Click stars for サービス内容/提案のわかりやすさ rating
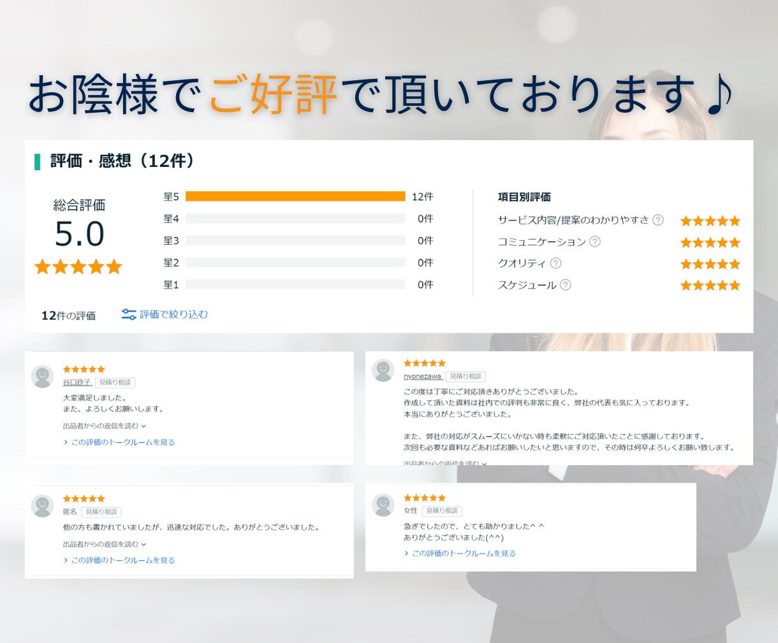This screenshot has width=778, height=643. (710, 221)
